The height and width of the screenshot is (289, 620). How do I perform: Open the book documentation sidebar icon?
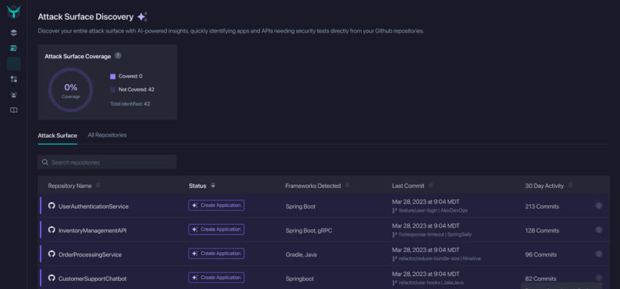[14, 110]
